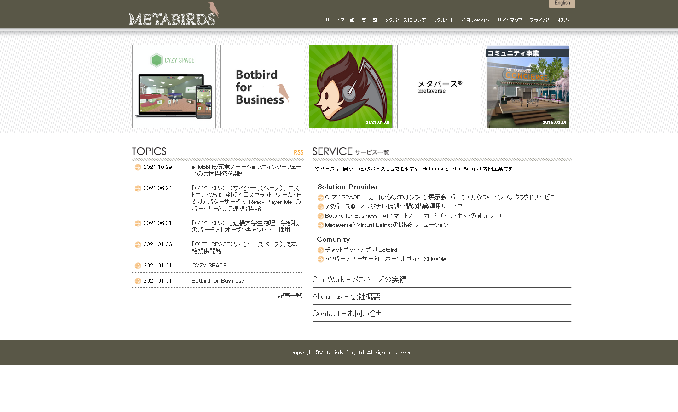Click the orange arrow bullet beside 2021.10.29
Screen dimensions: 678x412
click(x=138, y=167)
